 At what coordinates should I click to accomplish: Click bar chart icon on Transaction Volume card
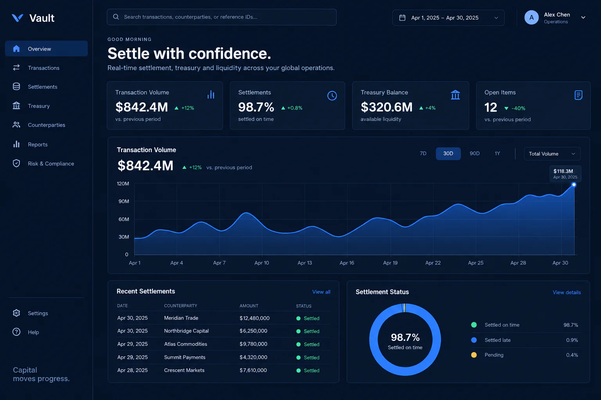pos(211,95)
